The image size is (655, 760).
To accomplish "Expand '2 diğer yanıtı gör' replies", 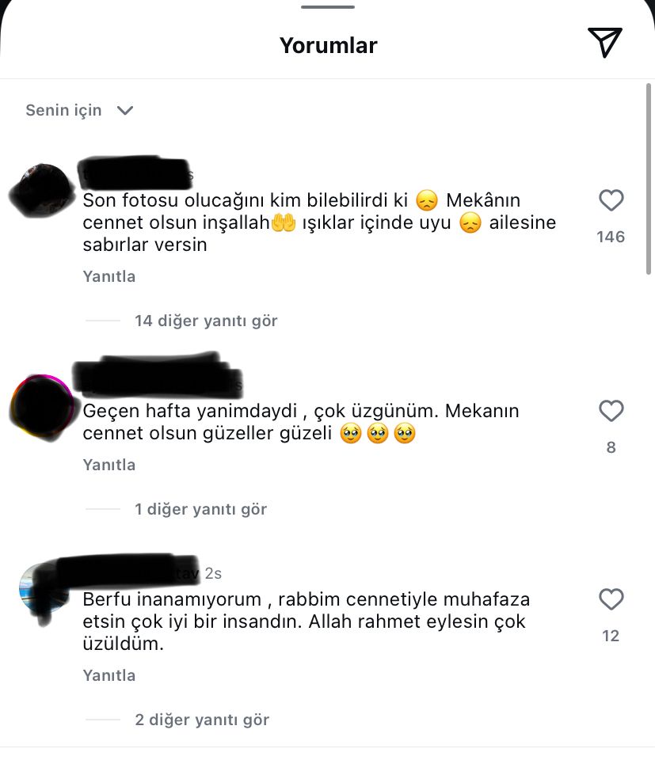I will [202, 720].
